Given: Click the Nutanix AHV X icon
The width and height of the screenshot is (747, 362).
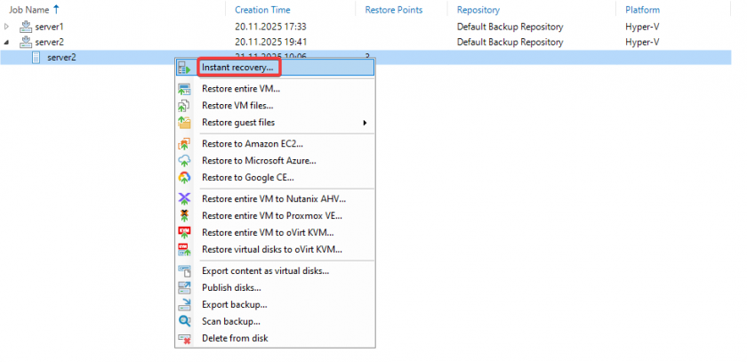Looking at the screenshot, I should 184,198.
